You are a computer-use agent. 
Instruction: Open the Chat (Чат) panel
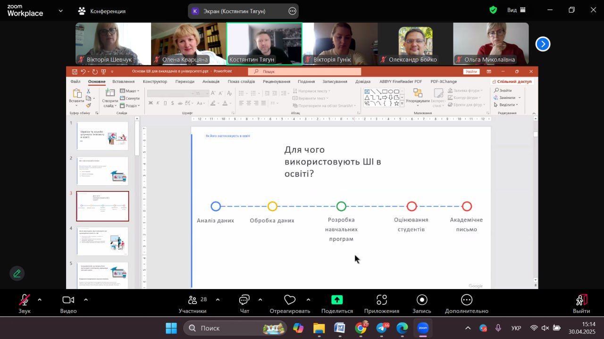[x=244, y=300]
